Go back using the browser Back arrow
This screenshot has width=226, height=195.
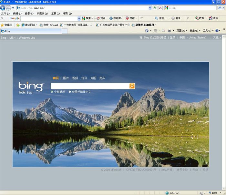pos(3,8)
